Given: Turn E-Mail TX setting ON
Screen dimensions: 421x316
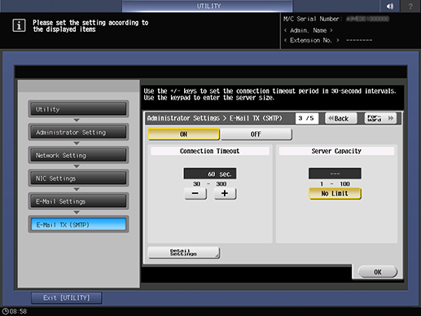Looking at the screenshot, I should 183,134.
